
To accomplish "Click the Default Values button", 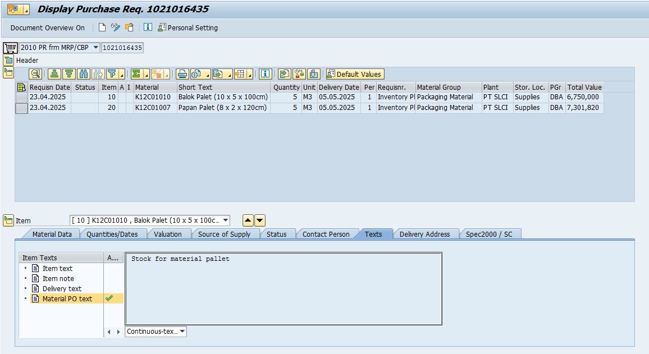I will click(x=355, y=74).
